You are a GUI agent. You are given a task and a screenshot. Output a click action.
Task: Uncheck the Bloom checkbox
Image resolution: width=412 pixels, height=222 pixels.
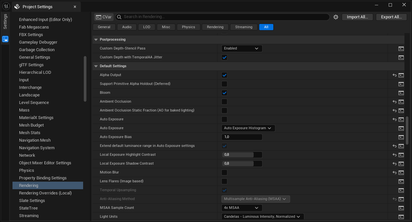tap(224, 93)
